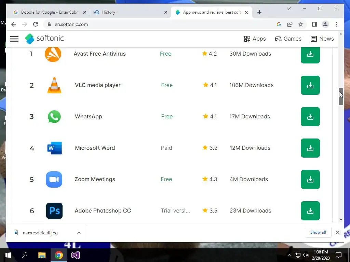The image size is (350, 262).
Task: Open File Explorer from the taskbar
Action: 42,255
